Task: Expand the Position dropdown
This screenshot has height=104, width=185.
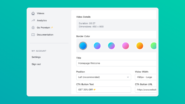Action: click(x=103, y=77)
